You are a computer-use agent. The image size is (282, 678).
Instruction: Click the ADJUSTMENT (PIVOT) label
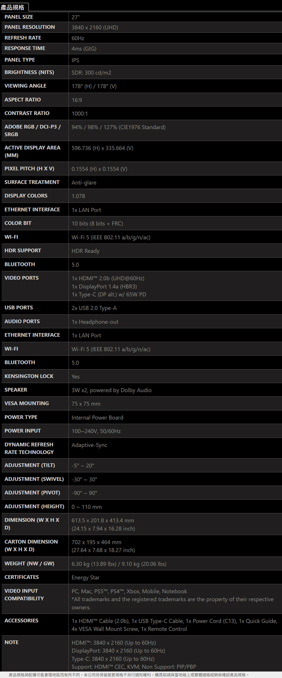tap(32, 493)
